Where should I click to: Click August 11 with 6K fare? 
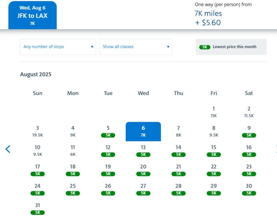coord(73,151)
